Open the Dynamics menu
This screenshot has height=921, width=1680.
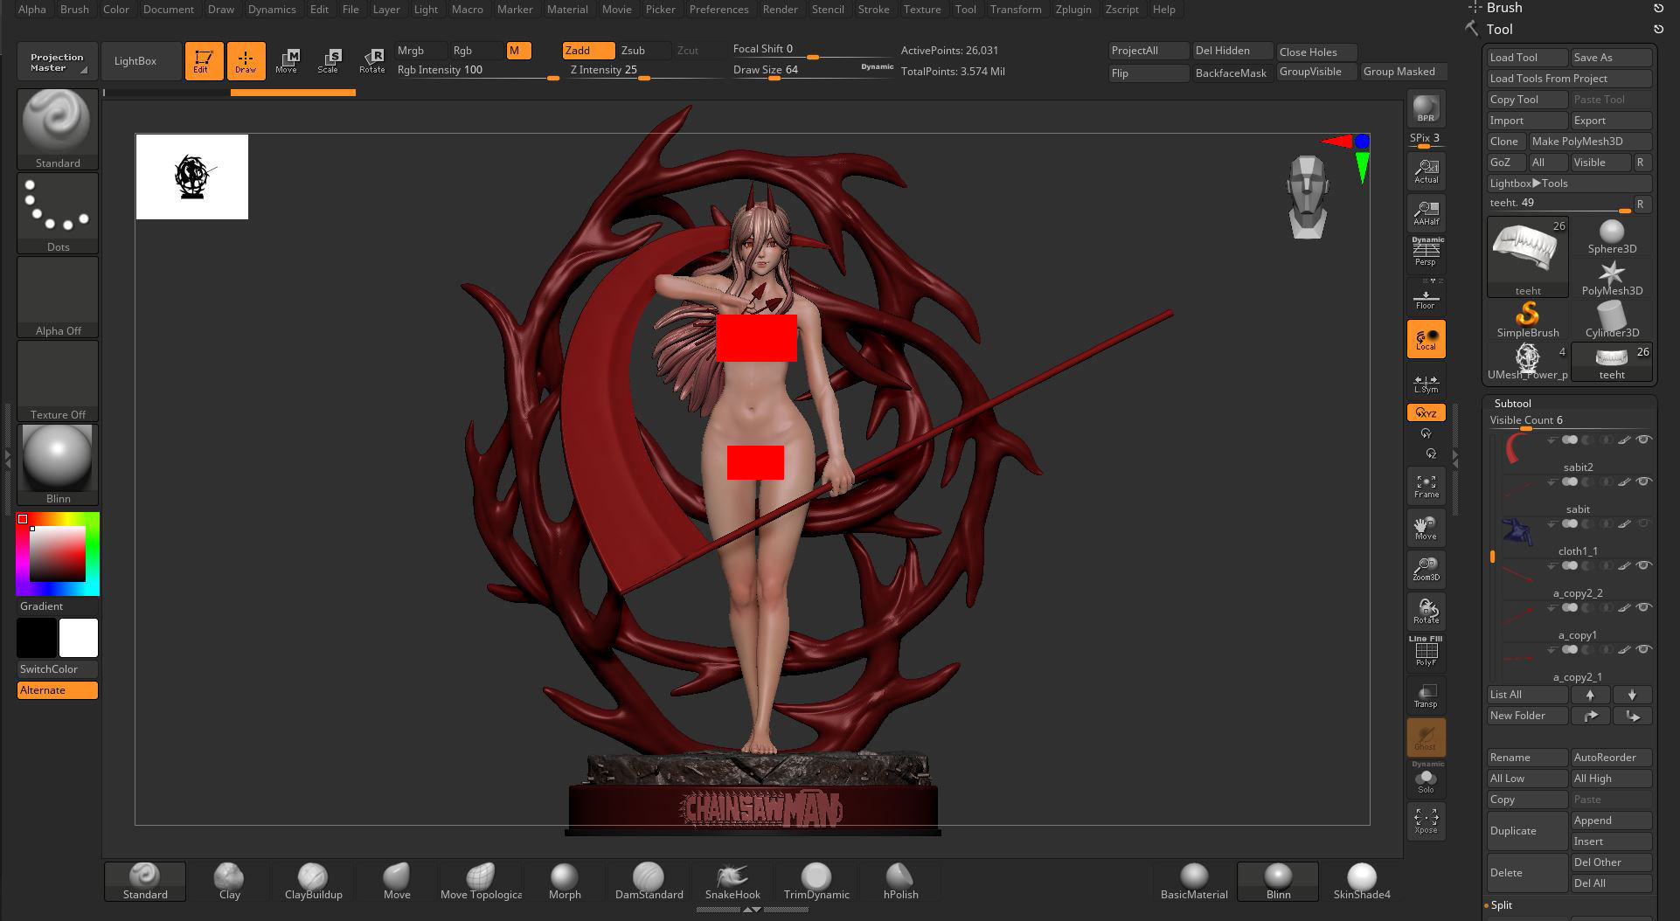pyautogui.click(x=272, y=9)
